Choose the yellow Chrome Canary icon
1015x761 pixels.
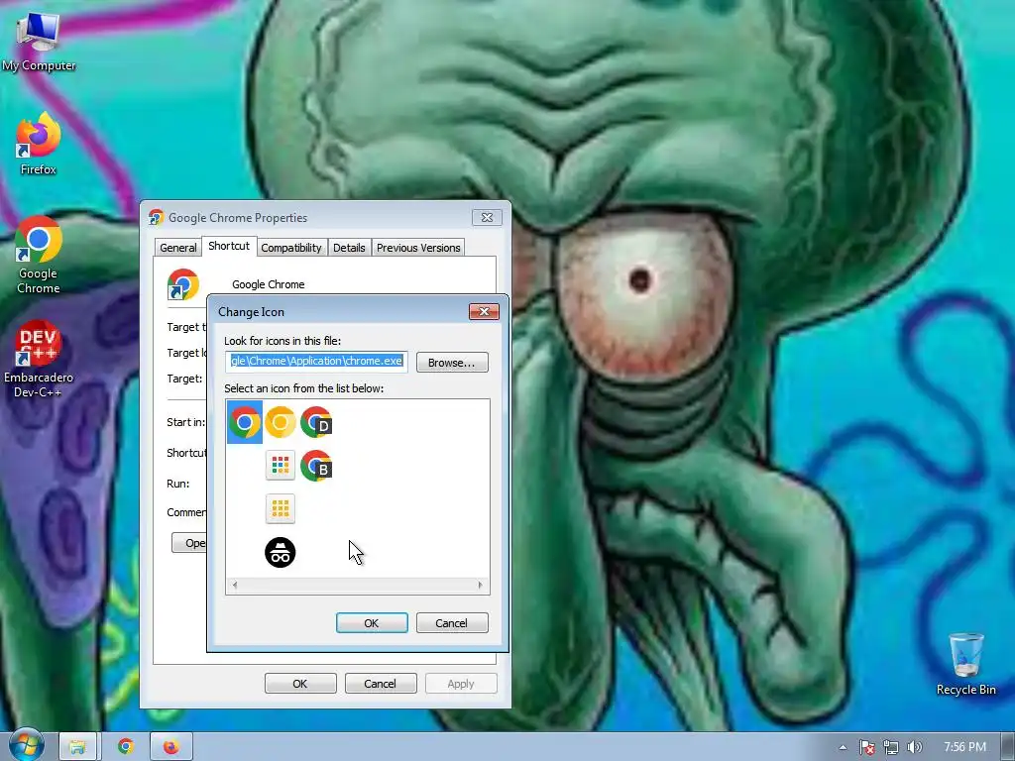pyautogui.click(x=281, y=422)
